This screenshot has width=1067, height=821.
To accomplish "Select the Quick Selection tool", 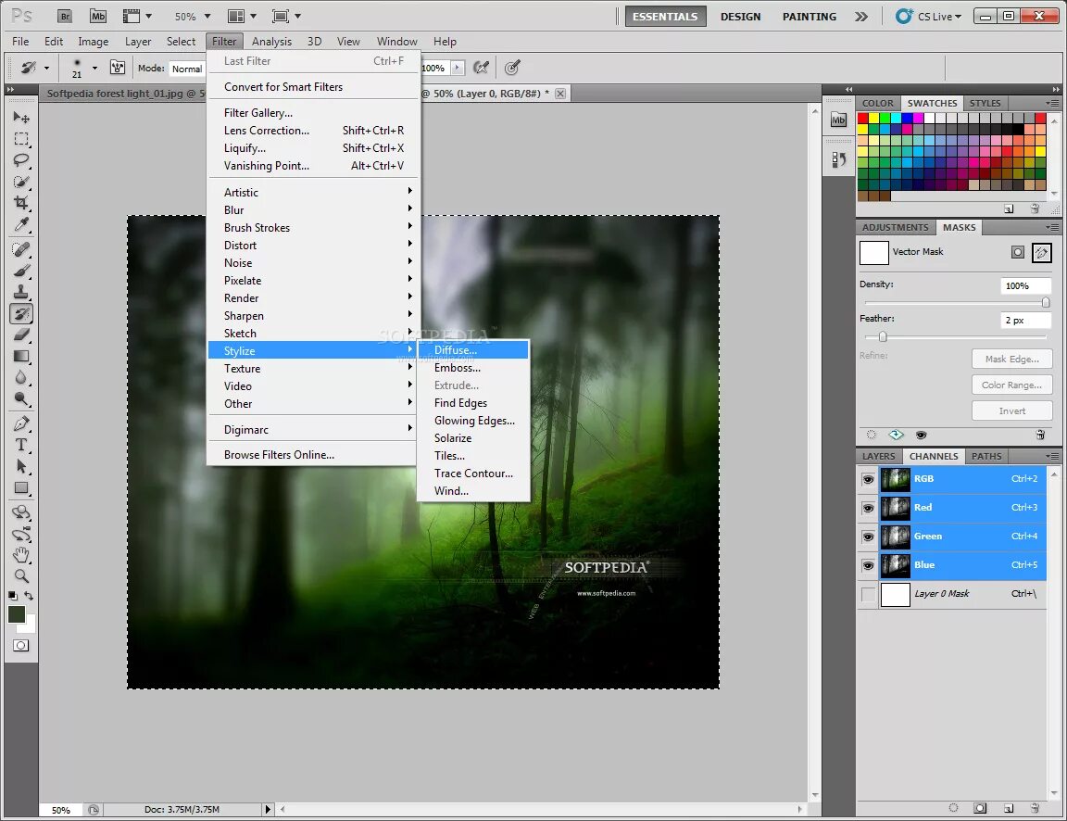I will (21, 182).
